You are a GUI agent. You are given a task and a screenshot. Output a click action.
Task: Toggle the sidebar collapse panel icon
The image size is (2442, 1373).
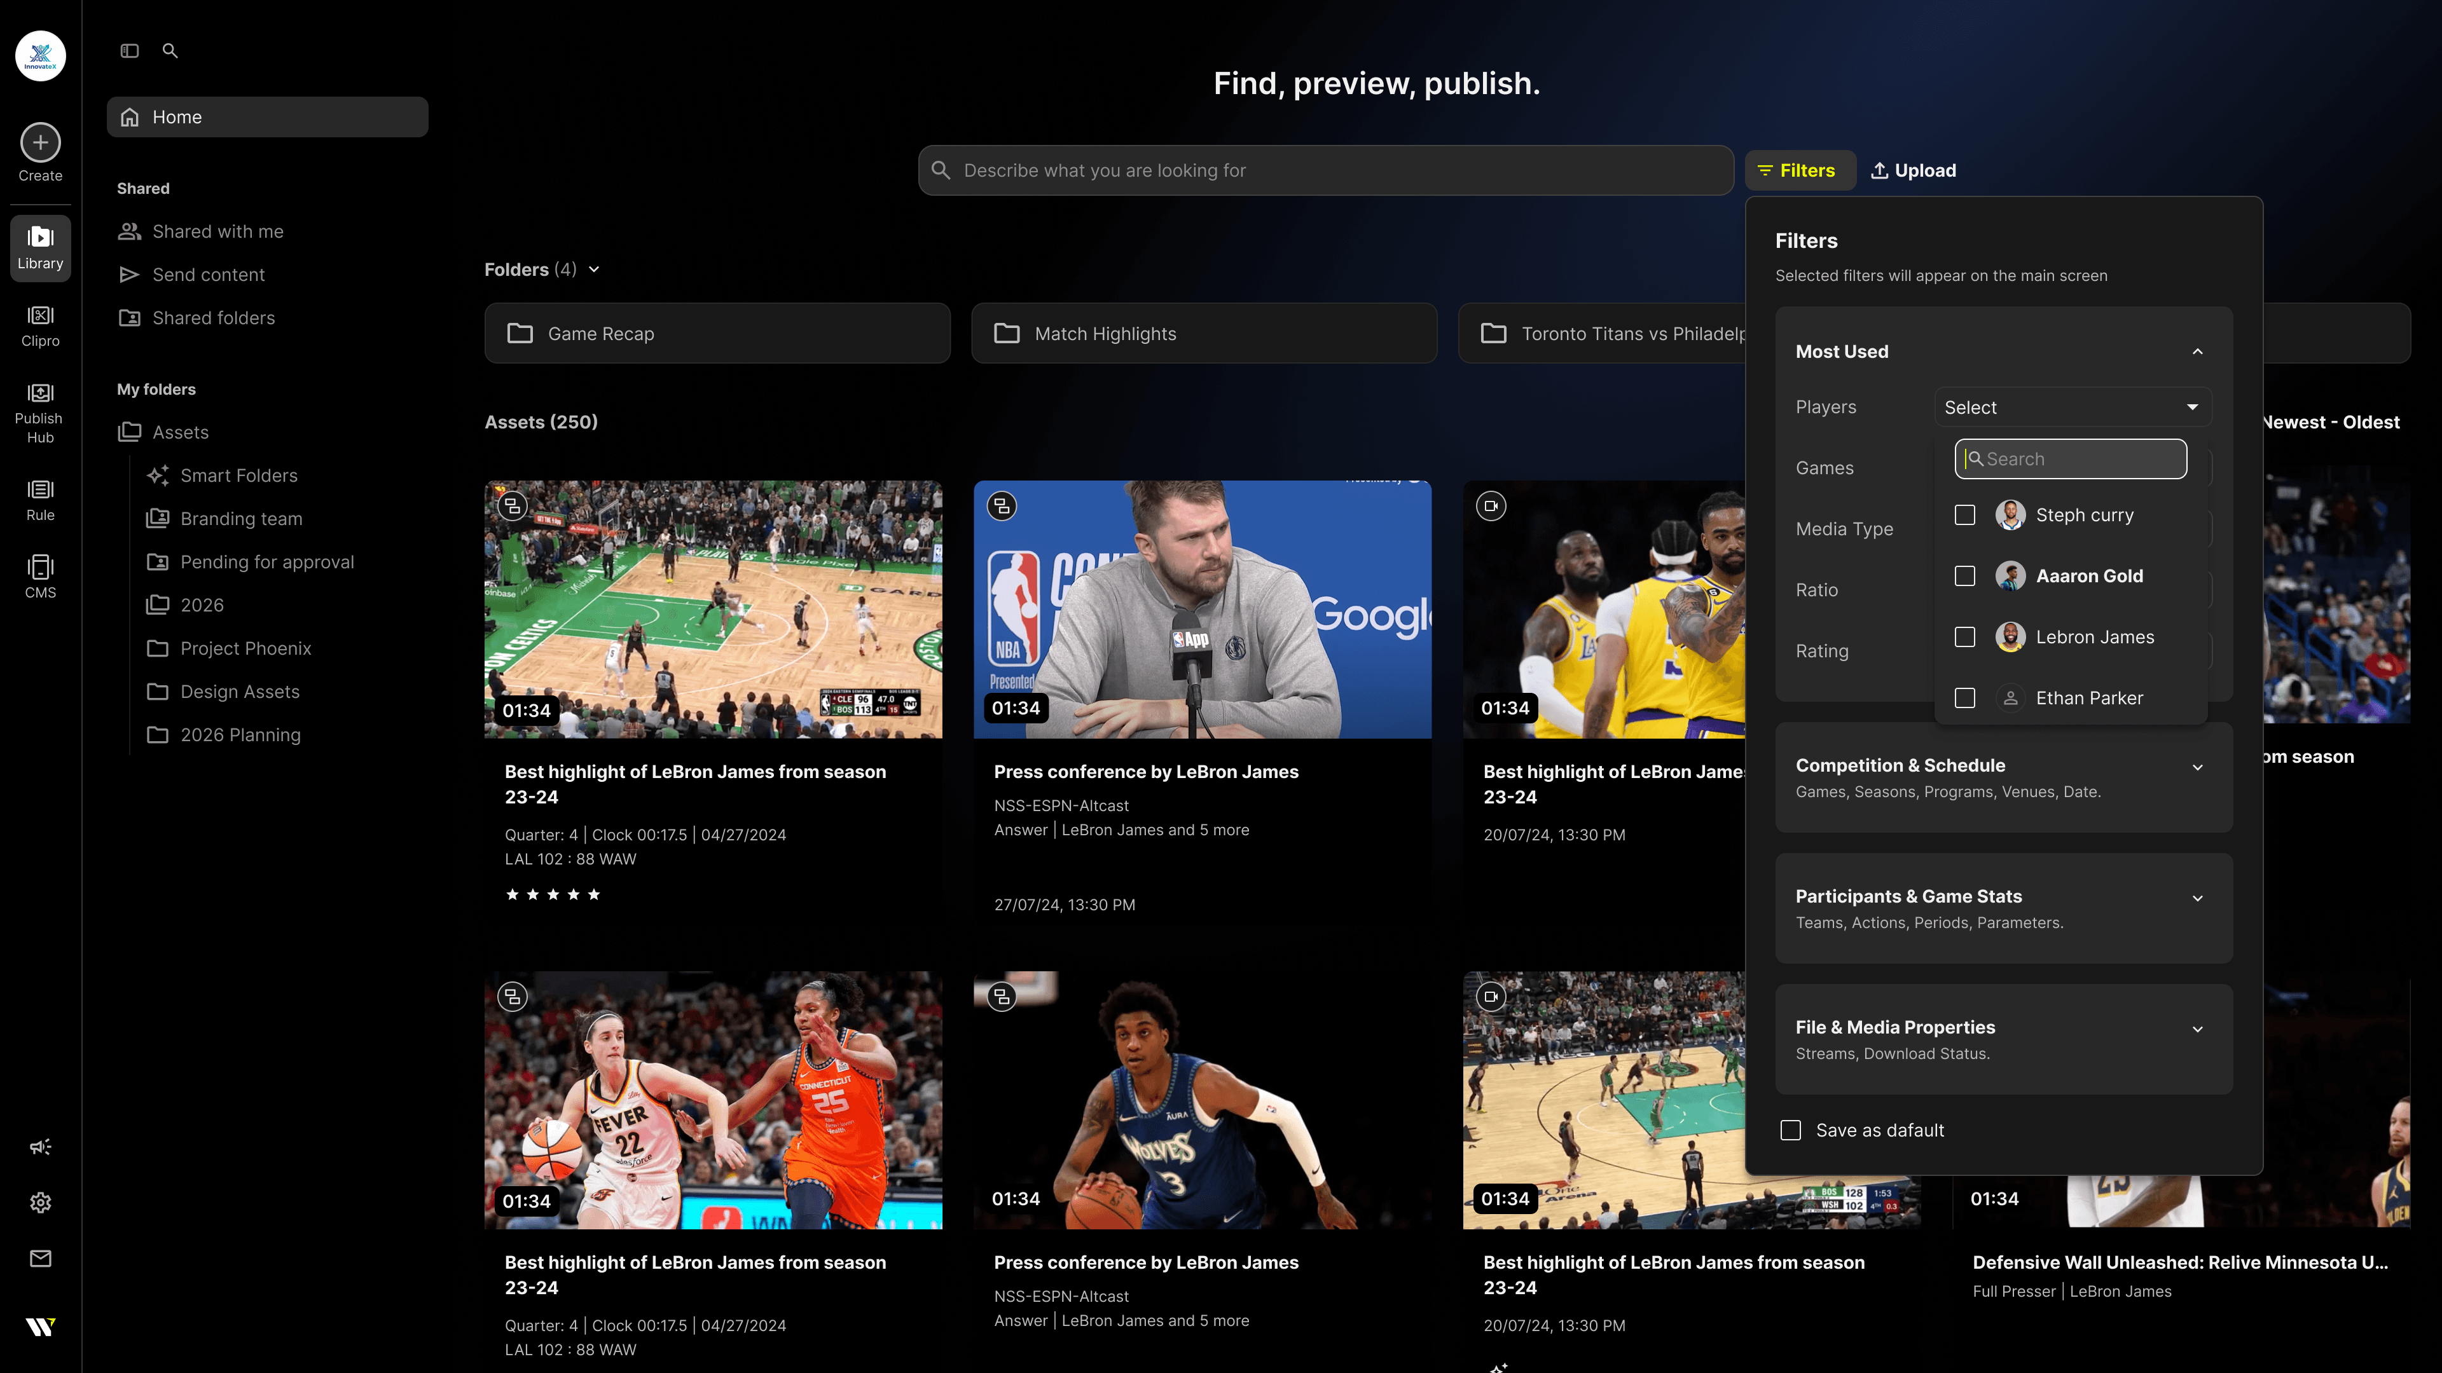(x=130, y=50)
